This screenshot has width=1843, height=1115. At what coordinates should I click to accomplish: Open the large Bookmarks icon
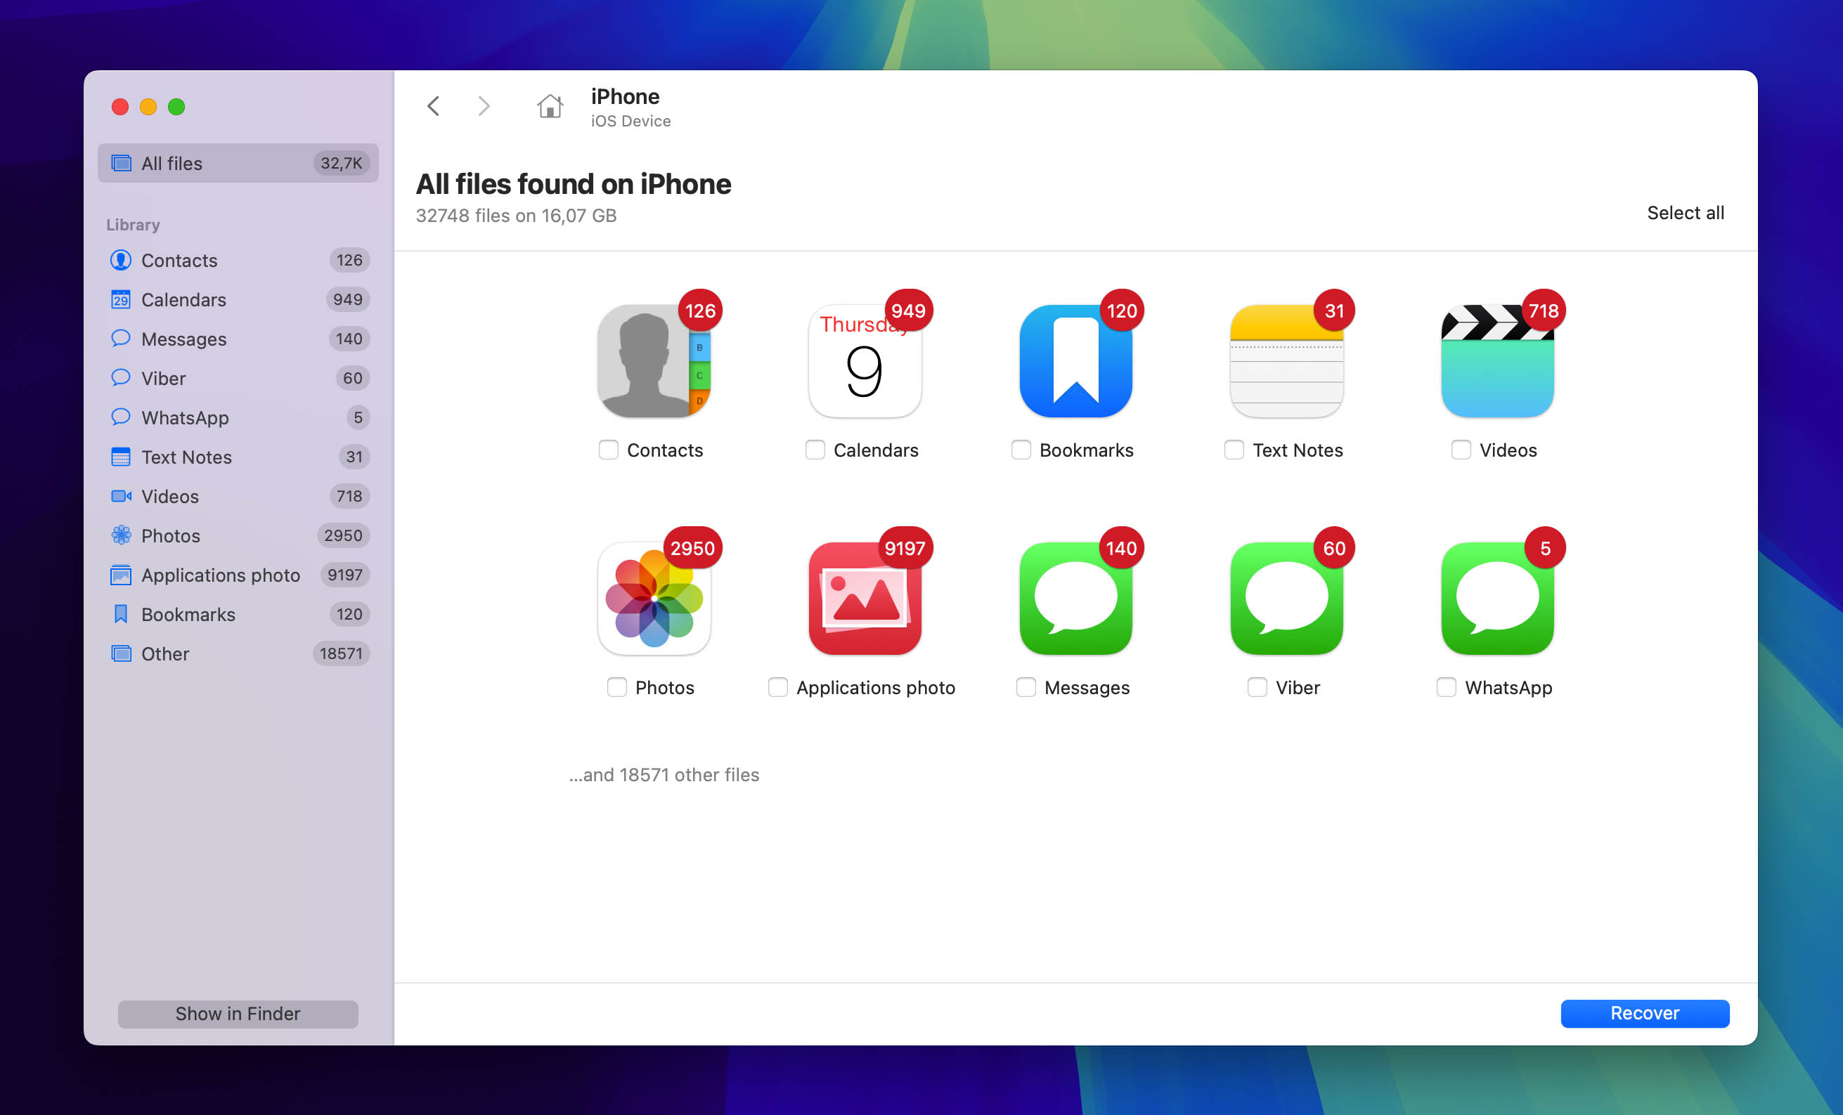point(1075,361)
